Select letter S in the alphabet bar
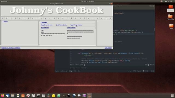Screen dimensions: 175x98 click(80, 18)
